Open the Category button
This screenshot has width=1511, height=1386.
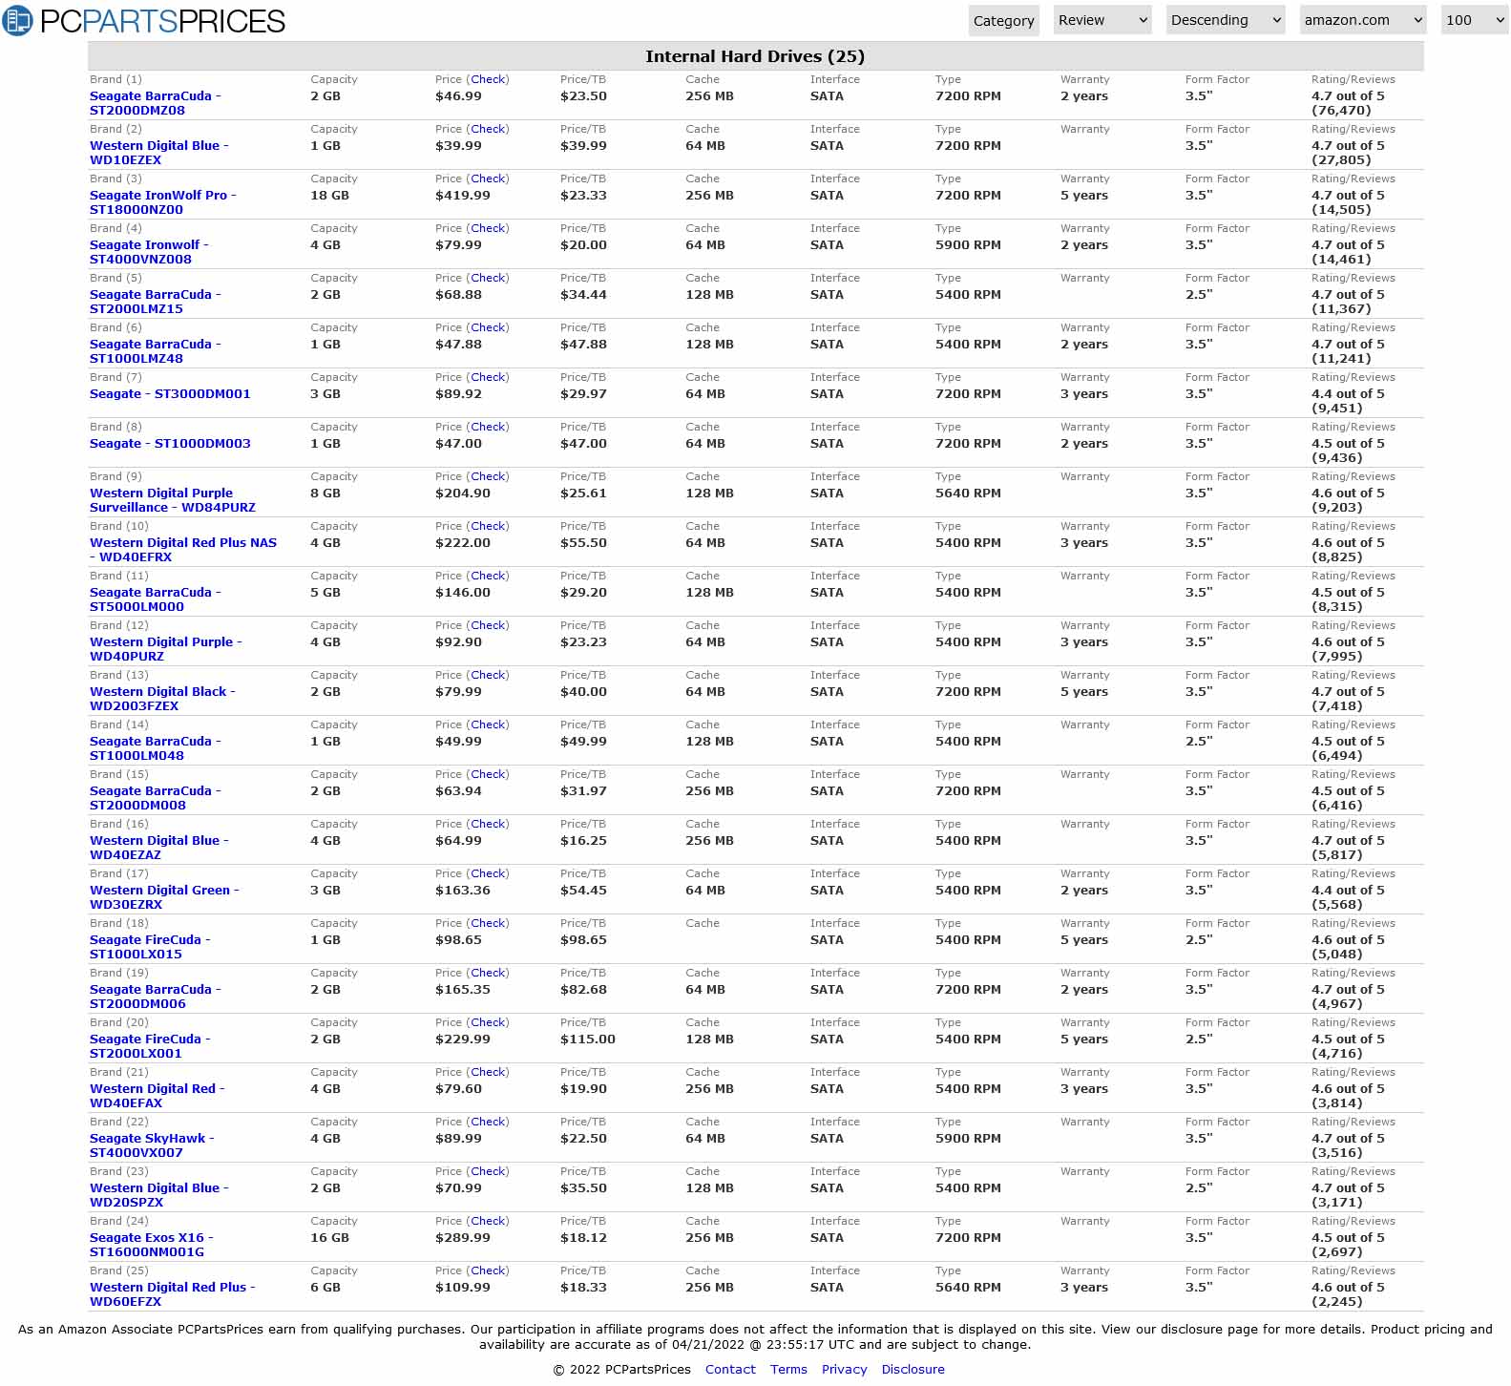tap(1003, 20)
